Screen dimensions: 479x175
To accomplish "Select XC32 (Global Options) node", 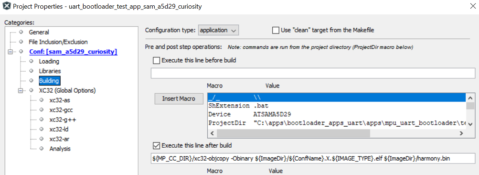I will click(x=67, y=90).
